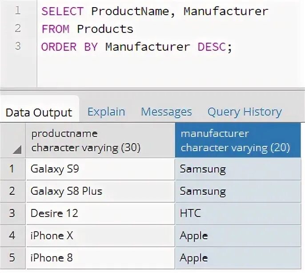
Task: Open the Query History tab
Action: click(245, 112)
